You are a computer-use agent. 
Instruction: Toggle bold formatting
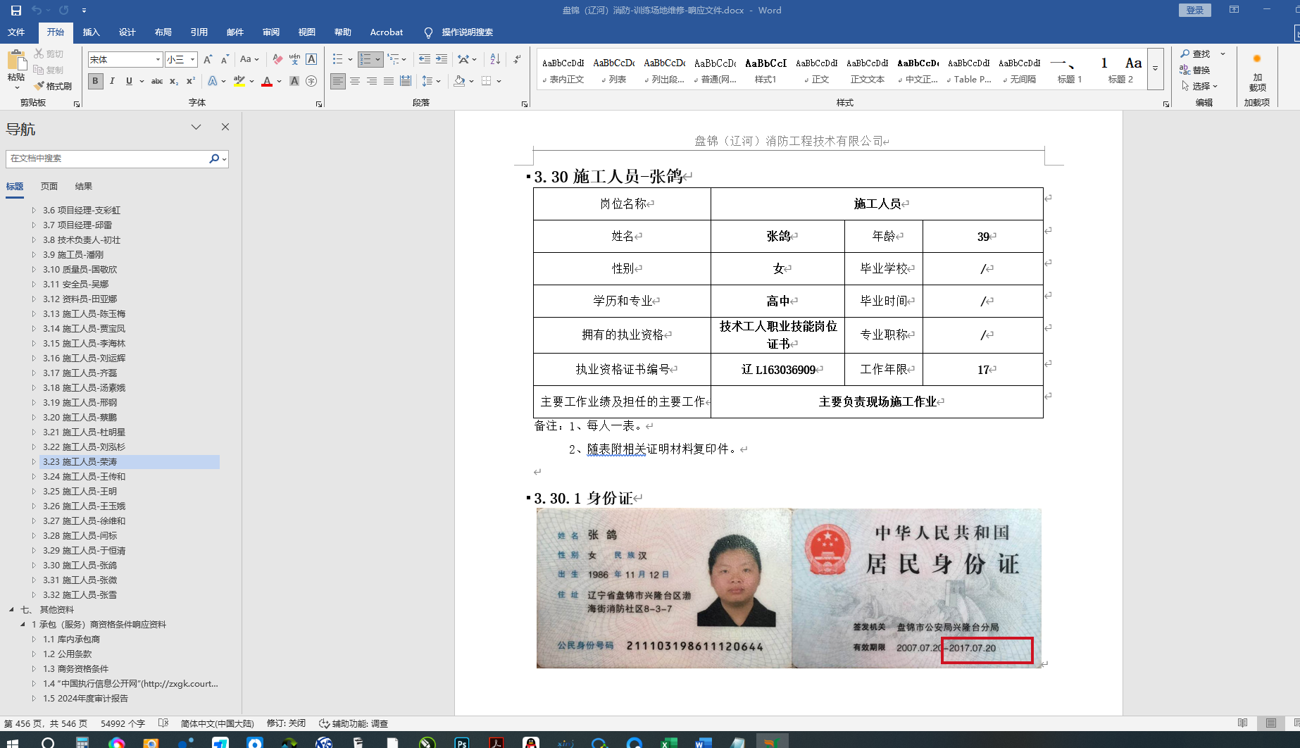(95, 82)
